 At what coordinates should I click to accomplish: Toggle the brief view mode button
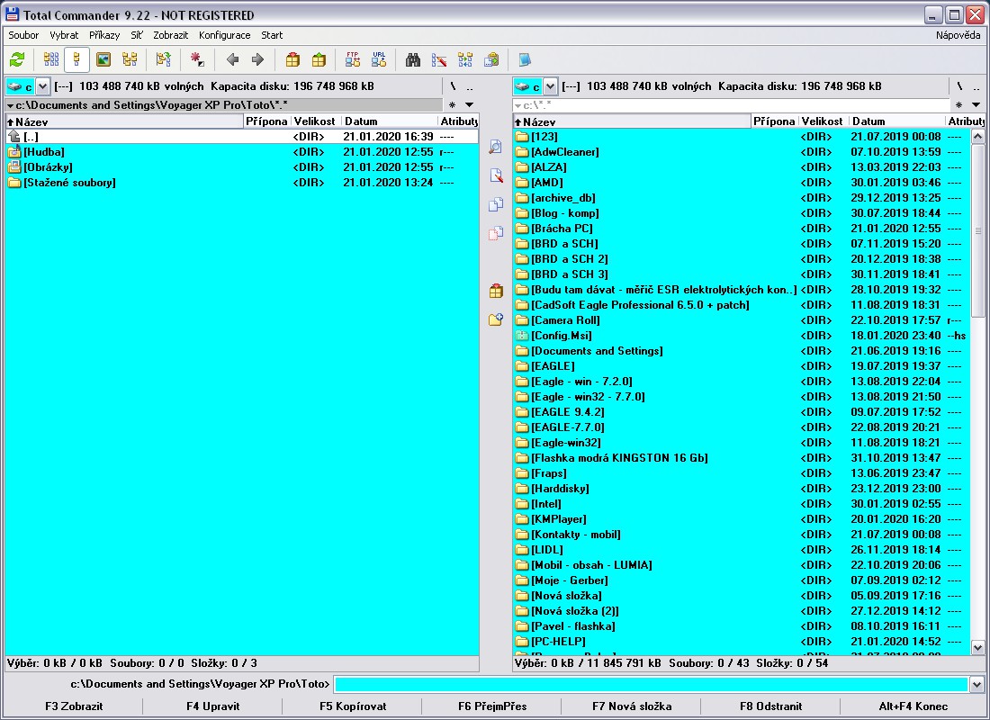[51, 59]
